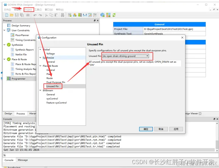
Task: Collapse Global node in Configuration tree
Action: pos(40,49)
